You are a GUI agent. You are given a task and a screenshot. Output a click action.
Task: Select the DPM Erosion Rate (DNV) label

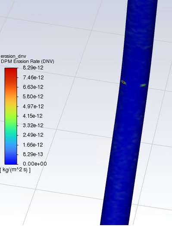[x=27, y=62]
